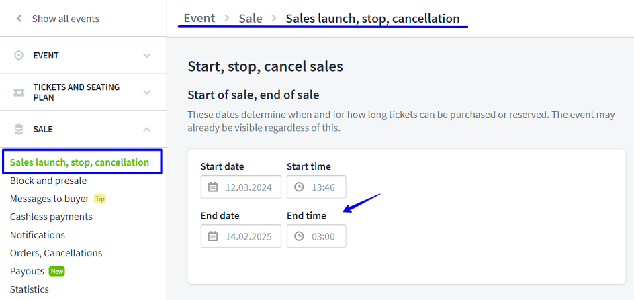Click the Sale breadcrumb link

[x=251, y=19]
